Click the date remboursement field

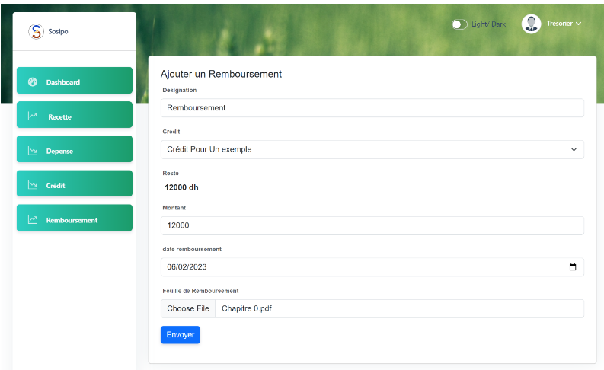pyautogui.click(x=372, y=266)
